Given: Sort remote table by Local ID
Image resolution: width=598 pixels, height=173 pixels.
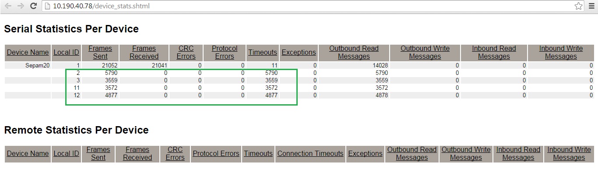Looking at the screenshot, I should [66, 154].
